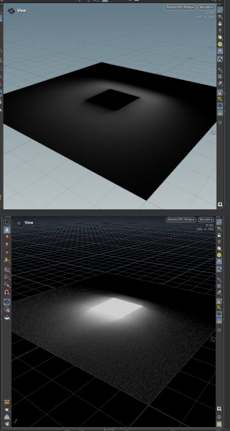Screen dimensions: 230x431
Task: Click the red box-select snapping icon in lower viewport
Action: point(7,270)
